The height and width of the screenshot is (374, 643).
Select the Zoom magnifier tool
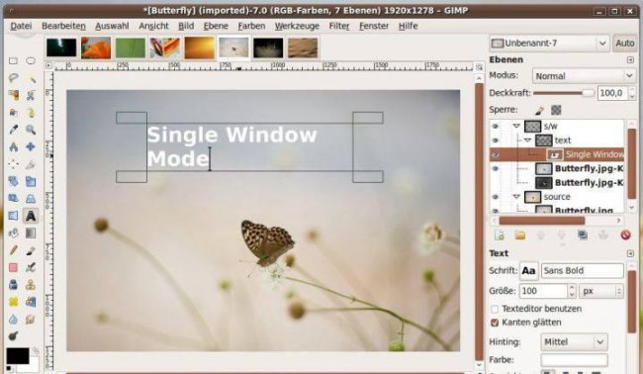pyautogui.click(x=31, y=130)
